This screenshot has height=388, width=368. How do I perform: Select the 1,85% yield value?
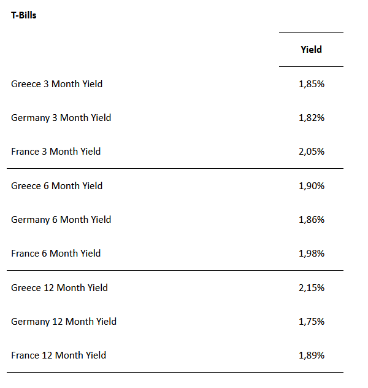pyautogui.click(x=311, y=84)
